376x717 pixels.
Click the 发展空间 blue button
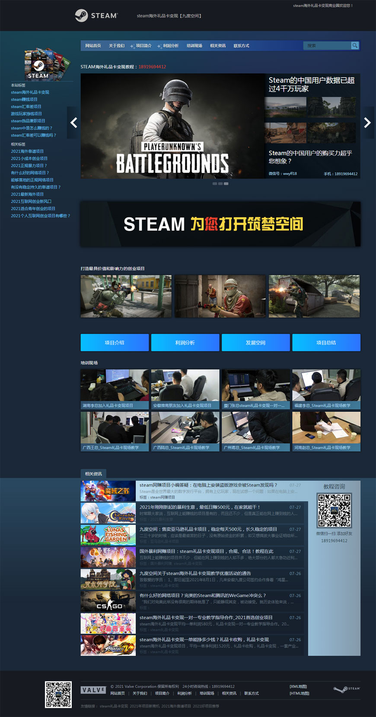pos(255,342)
